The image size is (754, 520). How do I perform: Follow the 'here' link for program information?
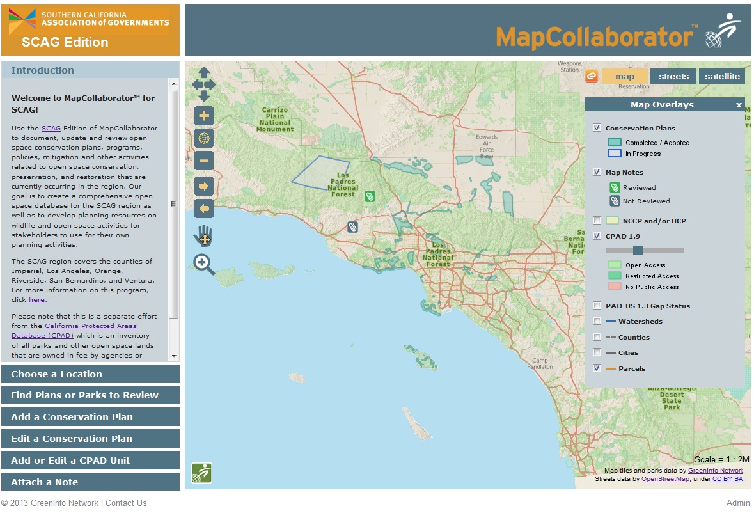pos(36,300)
